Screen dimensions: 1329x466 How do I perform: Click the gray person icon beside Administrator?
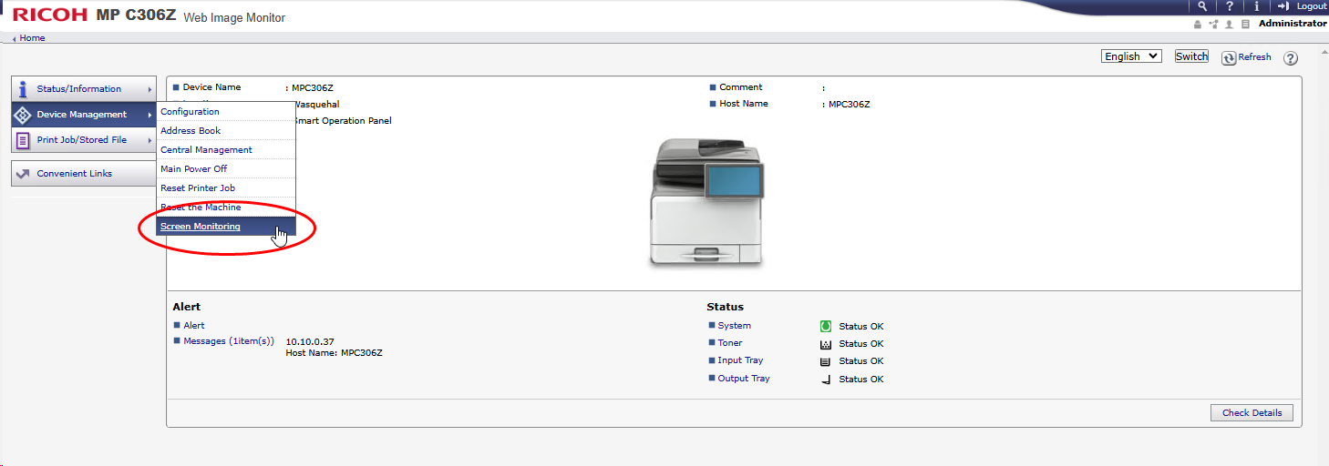(1230, 24)
